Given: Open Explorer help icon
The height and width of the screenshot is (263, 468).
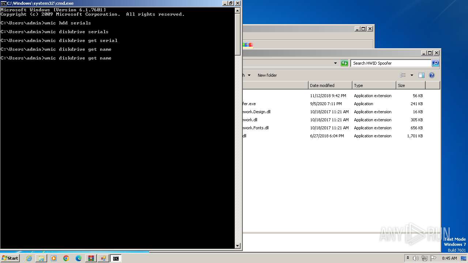Looking at the screenshot, I should [432, 75].
